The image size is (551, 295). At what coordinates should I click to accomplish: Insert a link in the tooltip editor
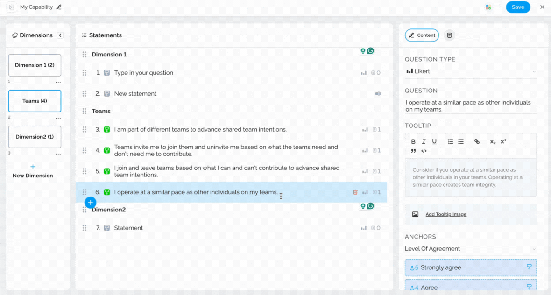click(477, 142)
